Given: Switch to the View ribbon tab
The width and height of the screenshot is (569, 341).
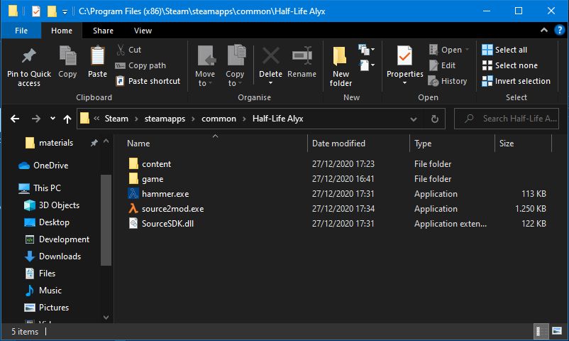Looking at the screenshot, I should [x=143, y=31].
